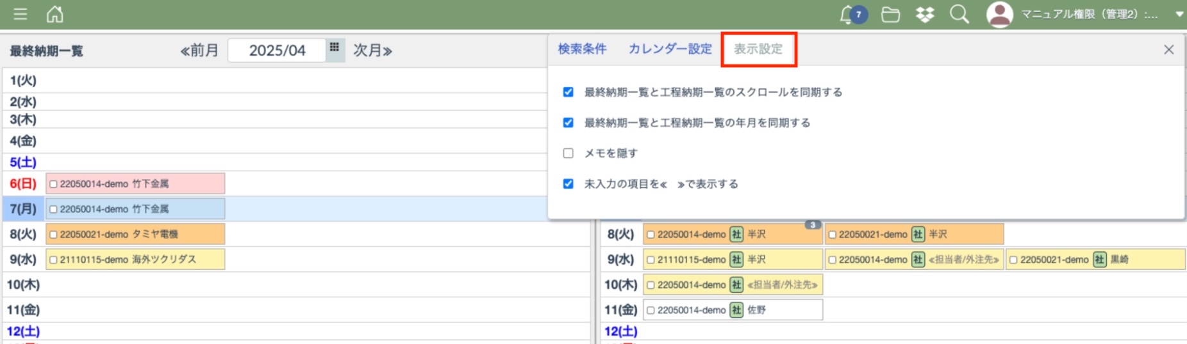The width and height of the screenshot is (1187, 344).
Task: Go to previous month with «前月
Action: [199, 51]
